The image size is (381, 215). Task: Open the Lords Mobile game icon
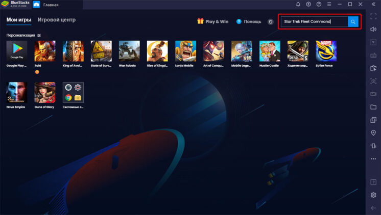[185, 51]
